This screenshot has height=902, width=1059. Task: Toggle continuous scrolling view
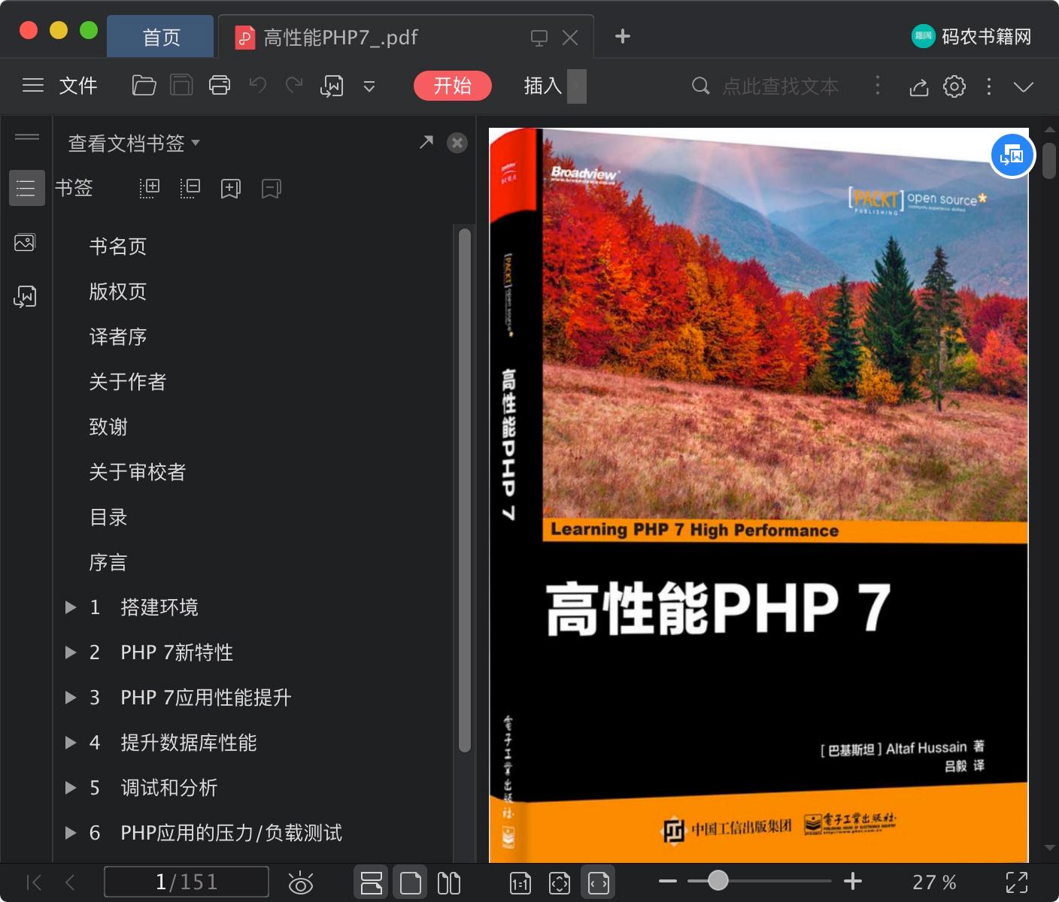(x=372, y=882)
